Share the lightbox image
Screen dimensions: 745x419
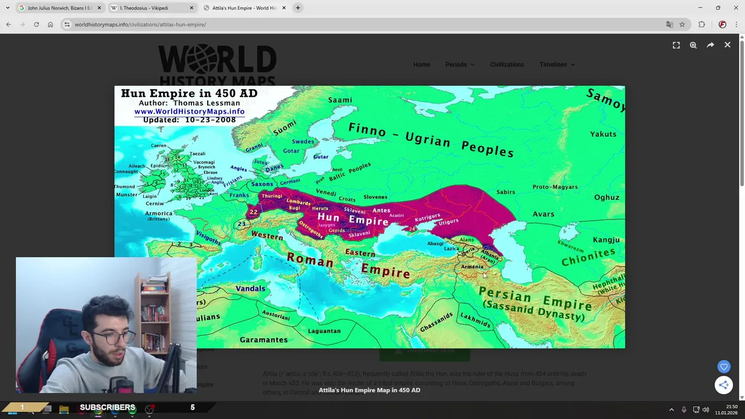710,45
